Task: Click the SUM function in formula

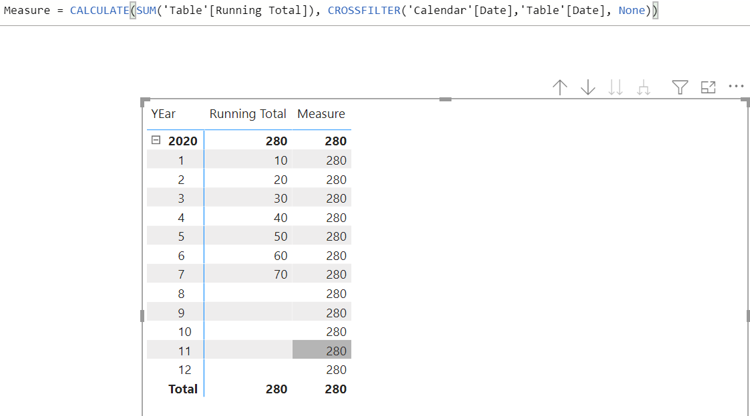Action: point(146,11)
